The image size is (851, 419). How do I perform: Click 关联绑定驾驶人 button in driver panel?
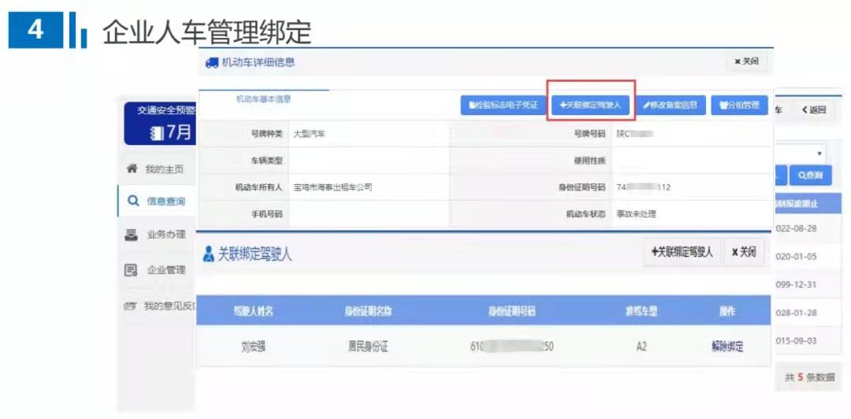[x=682, y=252]
